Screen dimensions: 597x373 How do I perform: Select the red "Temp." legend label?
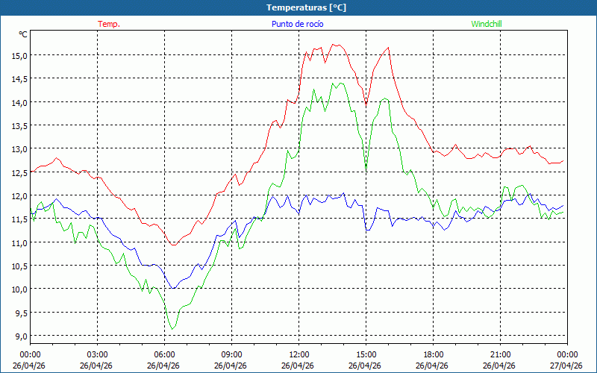click(109, 24)
